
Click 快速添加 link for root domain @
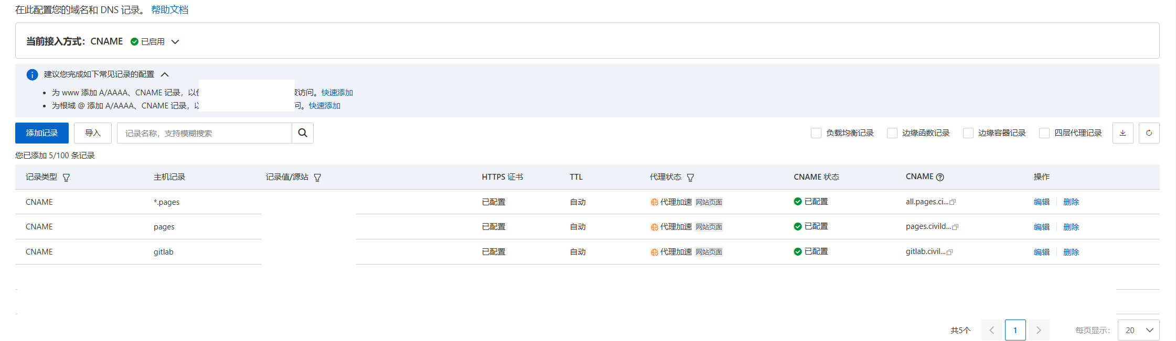point(325,106)
